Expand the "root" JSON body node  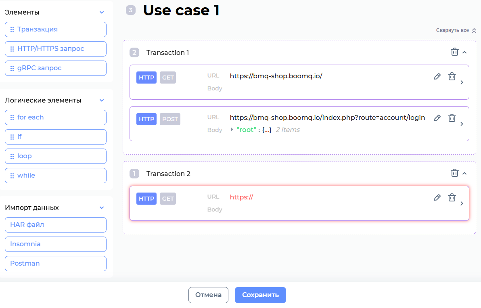[x=232, y=130]
